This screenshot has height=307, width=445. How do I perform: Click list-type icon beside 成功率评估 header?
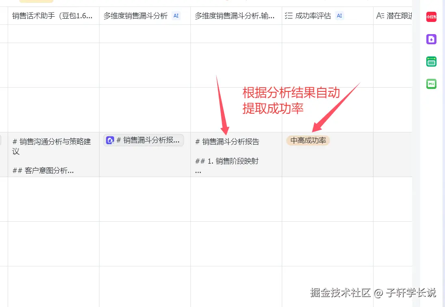point(289,16)
